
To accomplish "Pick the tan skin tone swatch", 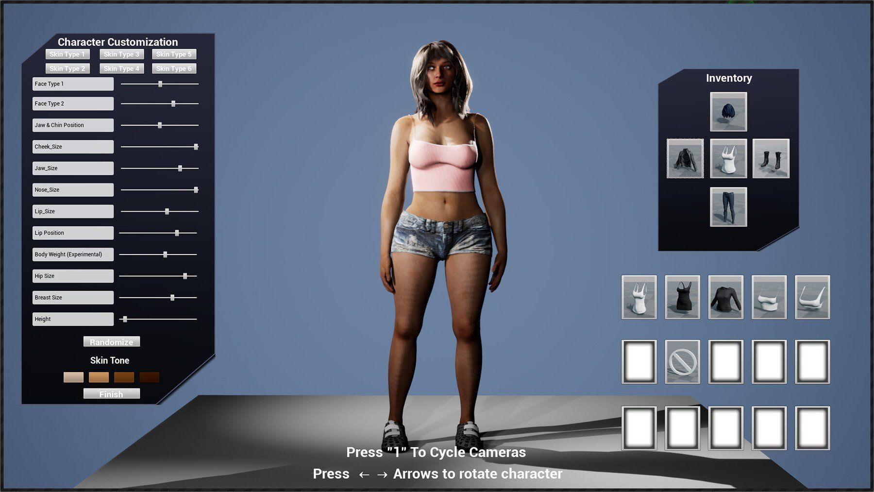I will pyautogui.click(x=99, y=377).
